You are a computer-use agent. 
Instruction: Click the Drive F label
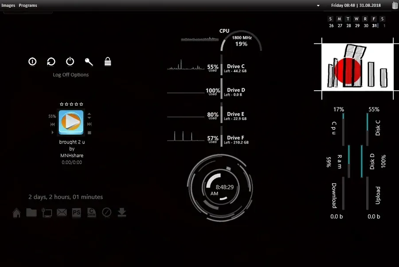pos(235,138)
